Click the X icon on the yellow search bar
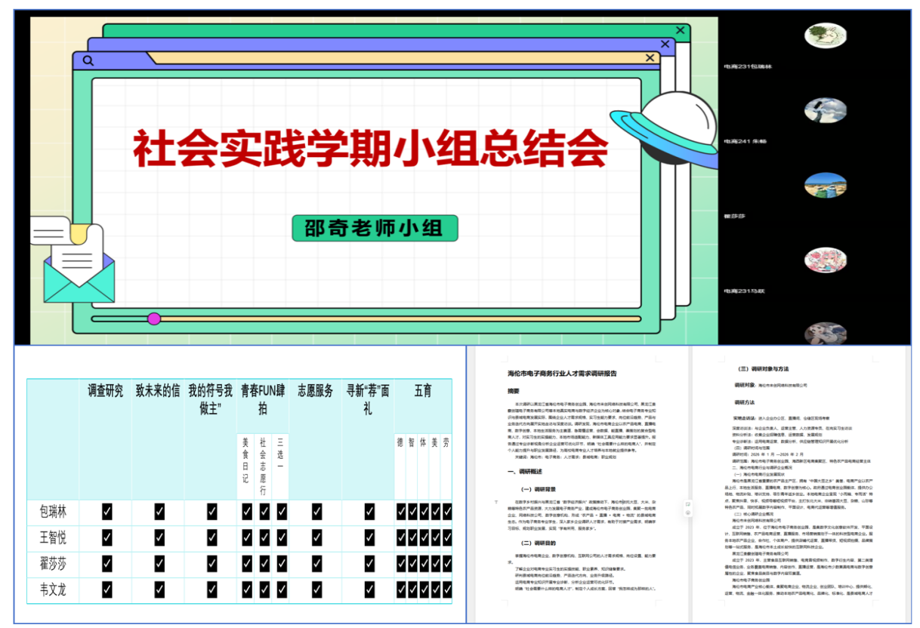This screenshot has height=628, width=920. (650, 58)
